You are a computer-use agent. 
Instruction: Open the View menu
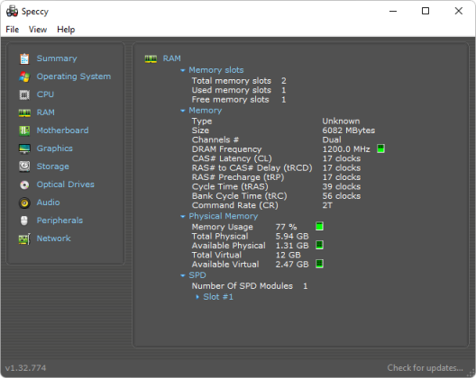(x=38, y=30)
